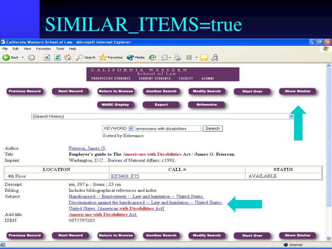Click PROSPECTIVE STUDENTS in the banner
This screenshot has height=249, width=332.
point(111,78)
